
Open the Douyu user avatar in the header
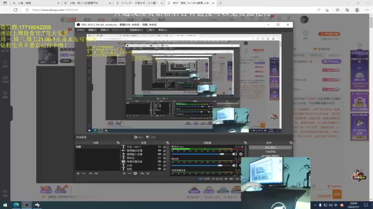[x=304, y=20]
